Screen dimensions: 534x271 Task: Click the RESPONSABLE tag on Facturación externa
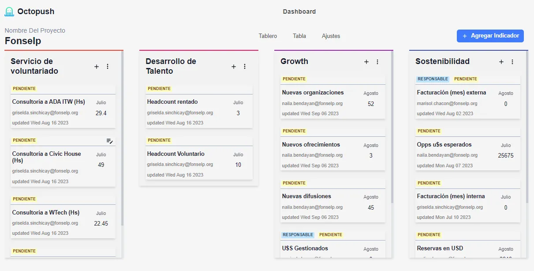click(x=433, y=79)
